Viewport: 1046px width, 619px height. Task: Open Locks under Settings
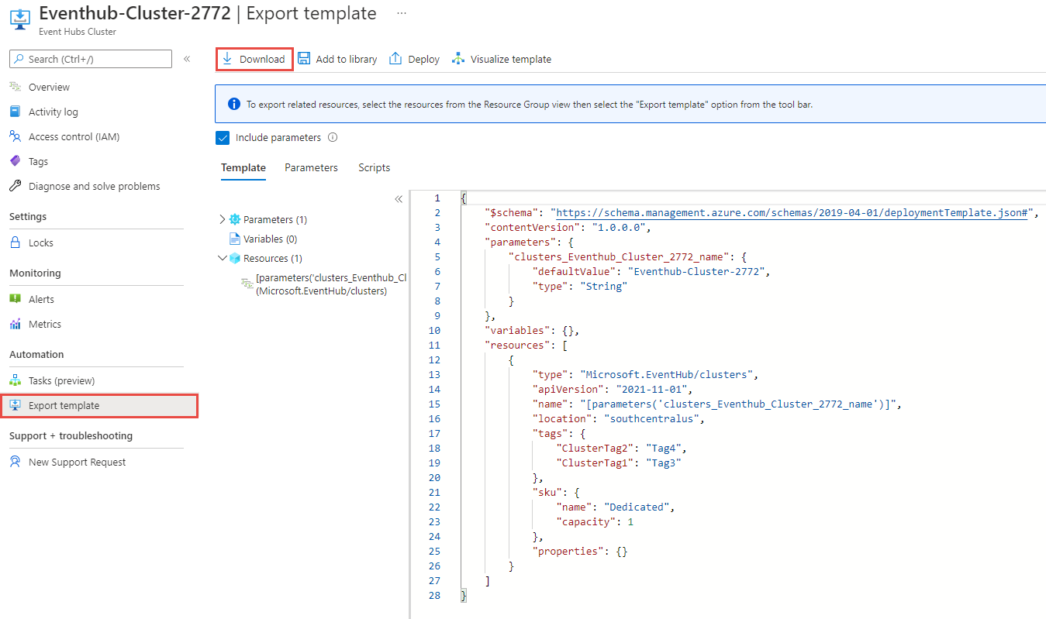(41, 242)
